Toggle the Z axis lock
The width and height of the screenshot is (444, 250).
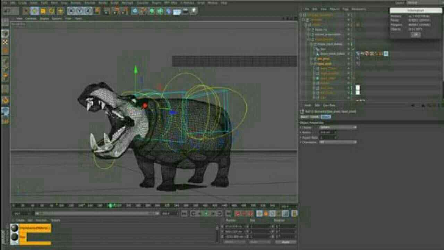(x=88, y=11)
